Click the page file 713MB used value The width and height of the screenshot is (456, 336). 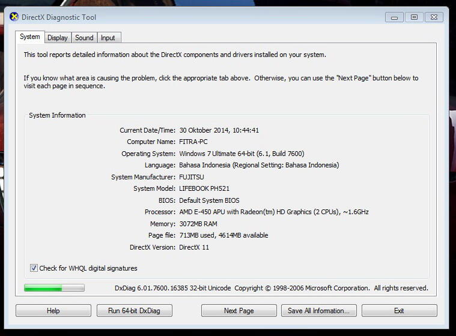coord(197,235)
